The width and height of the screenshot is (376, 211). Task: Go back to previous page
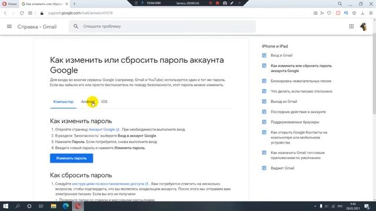tap(5, 13)
